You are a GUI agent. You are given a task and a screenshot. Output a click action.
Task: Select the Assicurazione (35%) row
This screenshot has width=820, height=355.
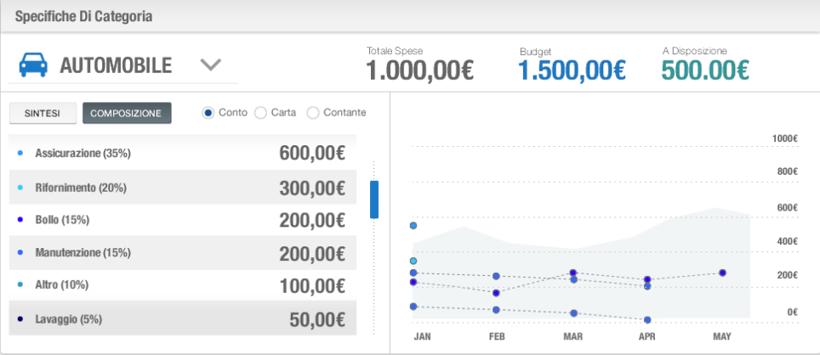183,154
